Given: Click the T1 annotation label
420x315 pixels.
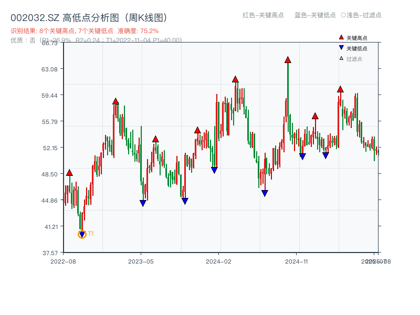Looking at the screenshot, I should click(90, 233).
